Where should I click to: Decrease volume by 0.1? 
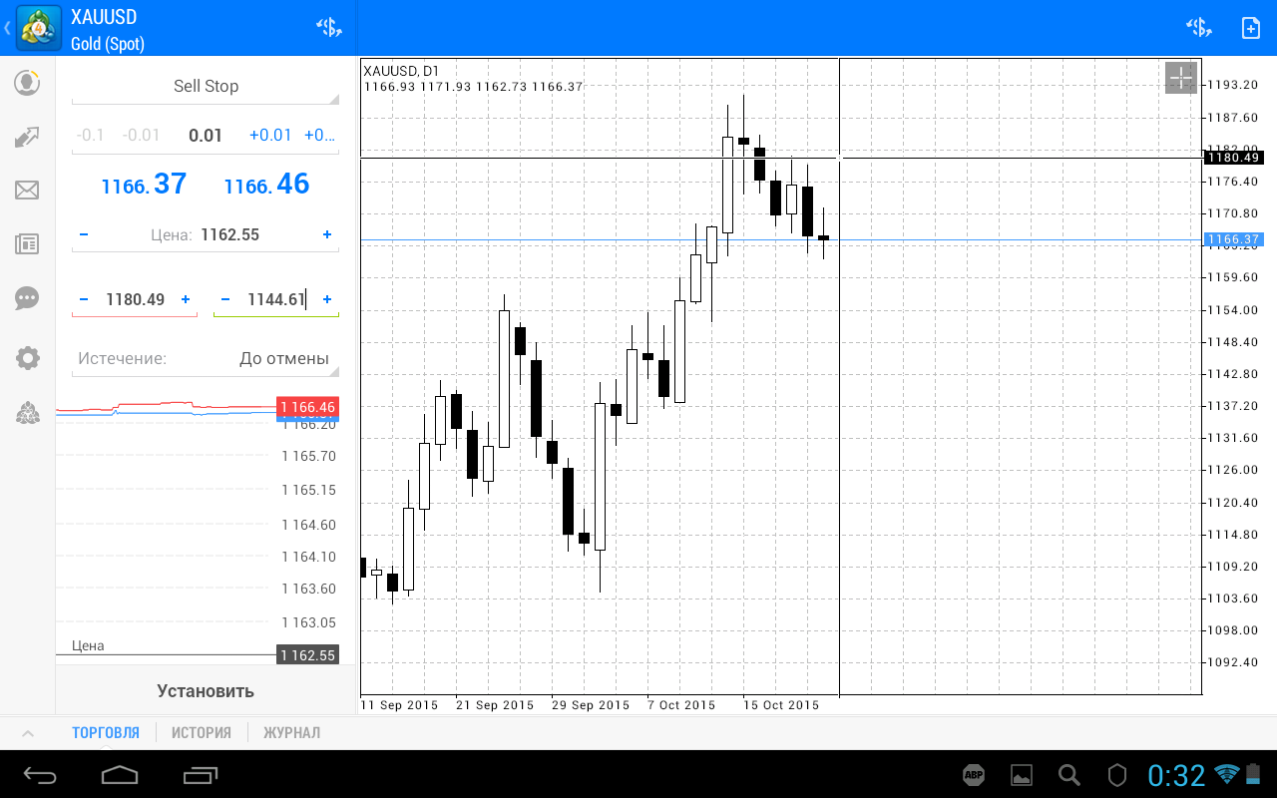point(91,135)
